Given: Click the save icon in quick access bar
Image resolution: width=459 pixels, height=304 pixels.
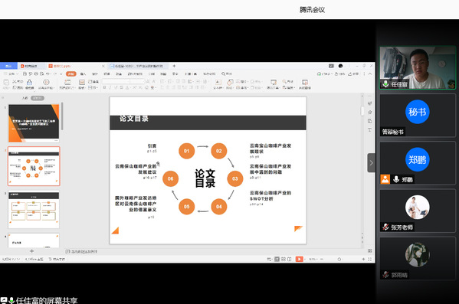Looking at the screenshot, I should [25, 74].
